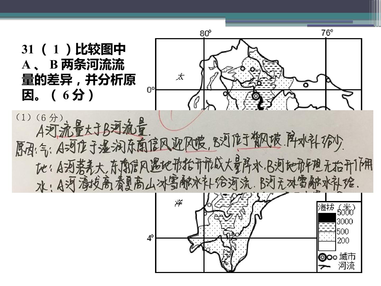This screenshot has width=381, height=286.
Task: Click the '4°' latitude label beside the map
Action: click(150, 238)
